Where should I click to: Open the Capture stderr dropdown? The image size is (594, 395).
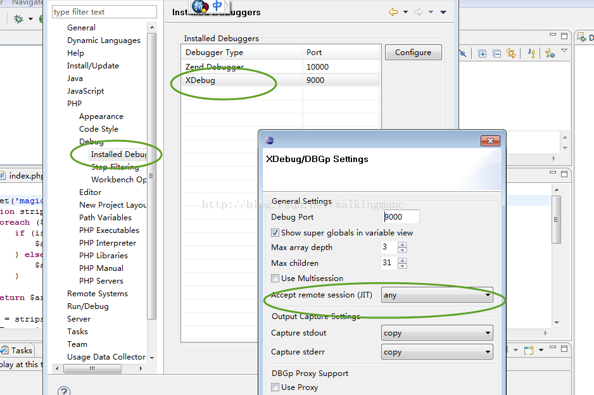pos(437,352)
